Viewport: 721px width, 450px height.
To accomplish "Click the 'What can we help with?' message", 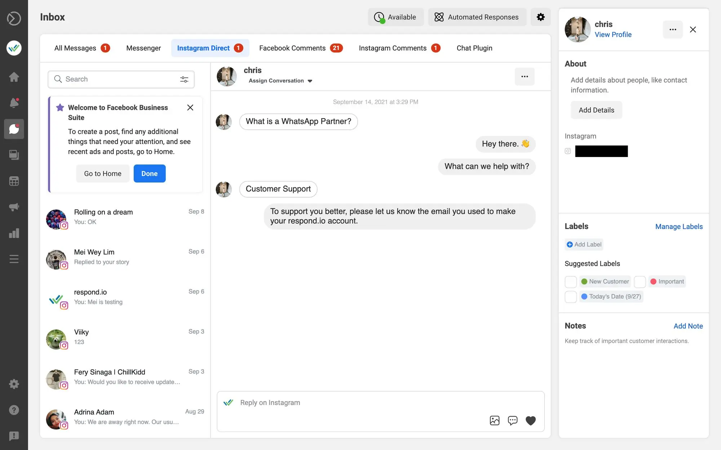I will [x=487, y=167].
